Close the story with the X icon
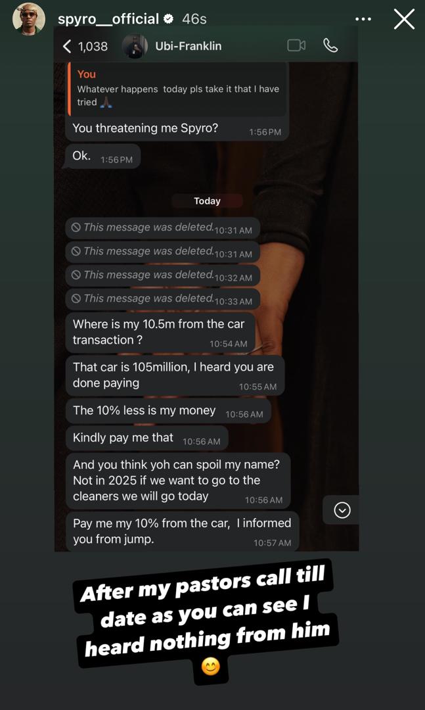This screenshot has width=425, height=710. click(404, 19)
